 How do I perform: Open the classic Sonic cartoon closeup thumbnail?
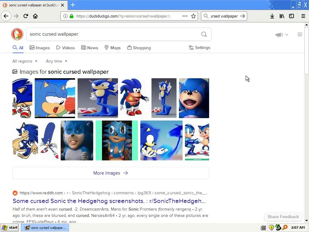point(55,98)
